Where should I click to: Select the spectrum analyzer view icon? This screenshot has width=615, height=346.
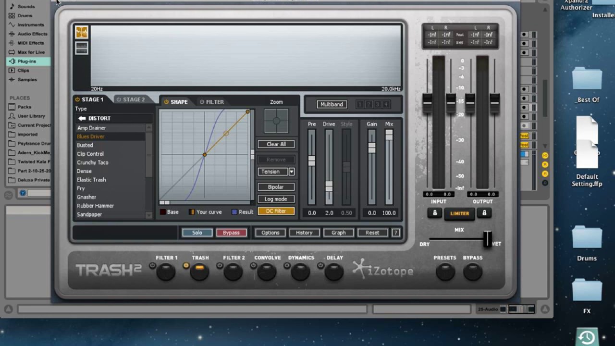tap(82, 32)
